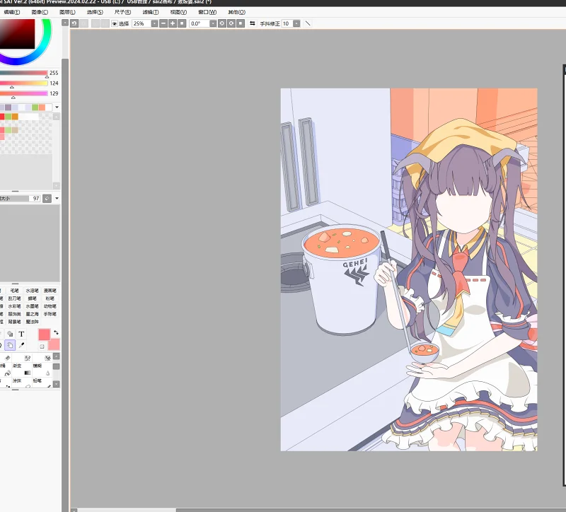Choose the 星之海 brush preset
The width and height of the screenshot is (566, 512).
point(32,314)
